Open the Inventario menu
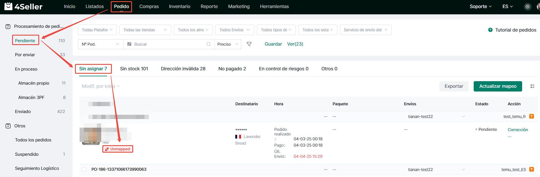Viewport: 540px width, 177px height. coord(179,7)
